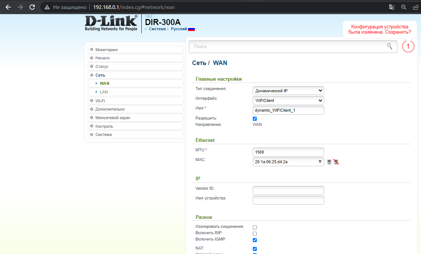Click the D-Link logo
This screenshot has width=421, height=254.
click(111, 23)
